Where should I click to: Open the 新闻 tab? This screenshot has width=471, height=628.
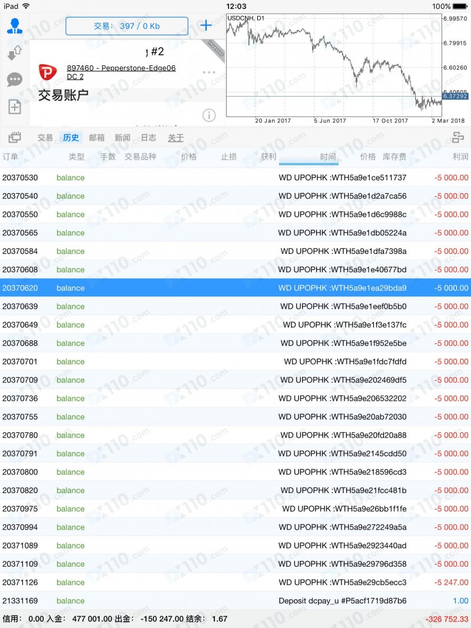click(123, 138)
